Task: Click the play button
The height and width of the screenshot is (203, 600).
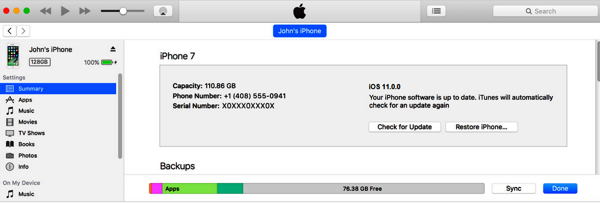Action: [65, 11]
